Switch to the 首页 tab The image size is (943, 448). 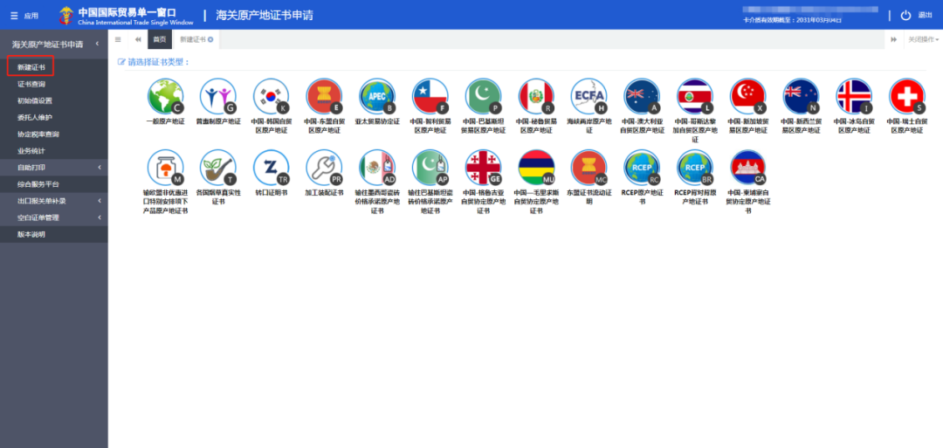pos(159,39)
